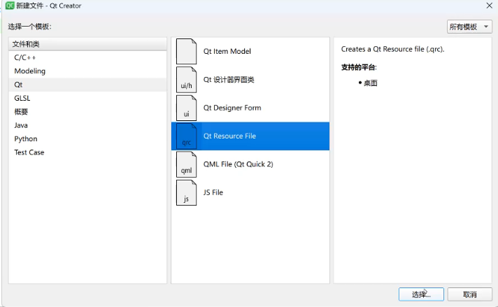Click the Qt Creator logo in title bar
The height and width of the screenshot is (307, 498).
[x=10, y=6]
